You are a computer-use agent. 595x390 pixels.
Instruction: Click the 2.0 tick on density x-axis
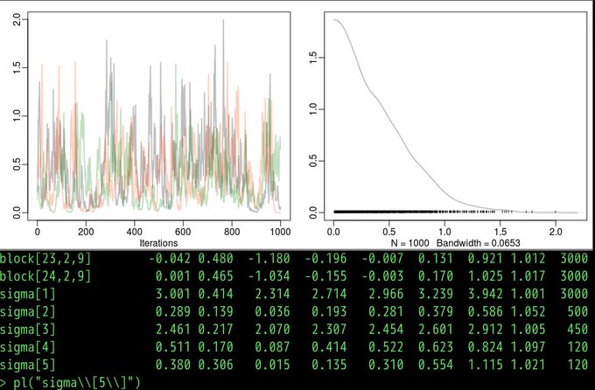click(556, 232)
